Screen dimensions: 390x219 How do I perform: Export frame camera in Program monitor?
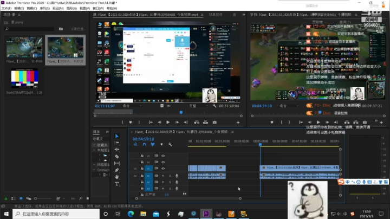click(365, 122)
